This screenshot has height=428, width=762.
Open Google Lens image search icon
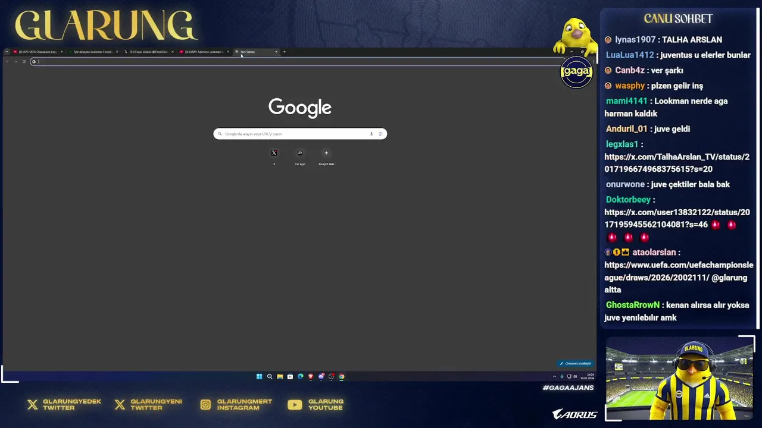[x=380, y=134]
